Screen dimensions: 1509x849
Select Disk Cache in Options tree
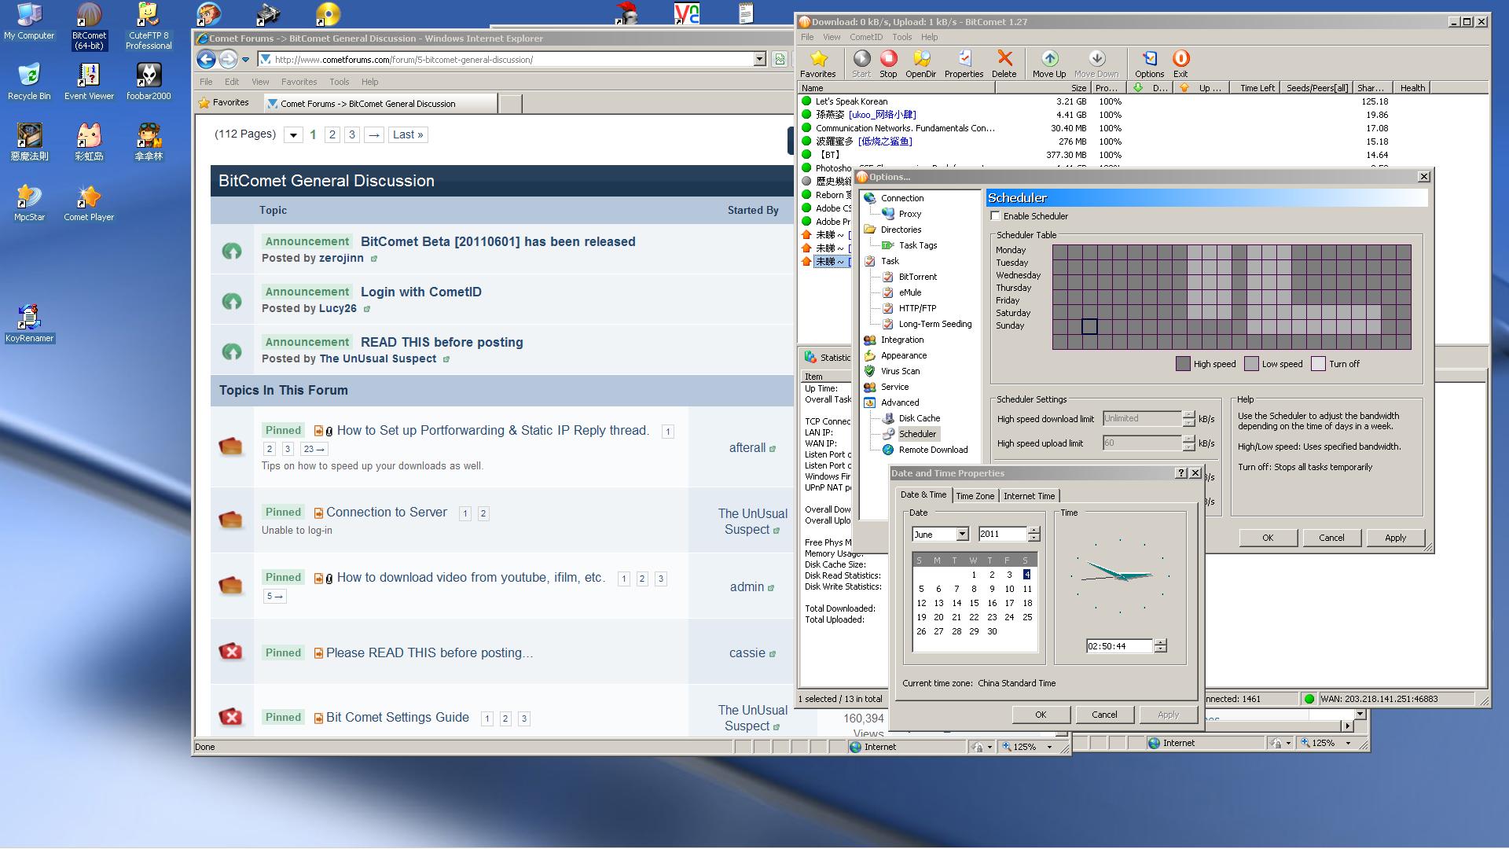tap(919, 418)
